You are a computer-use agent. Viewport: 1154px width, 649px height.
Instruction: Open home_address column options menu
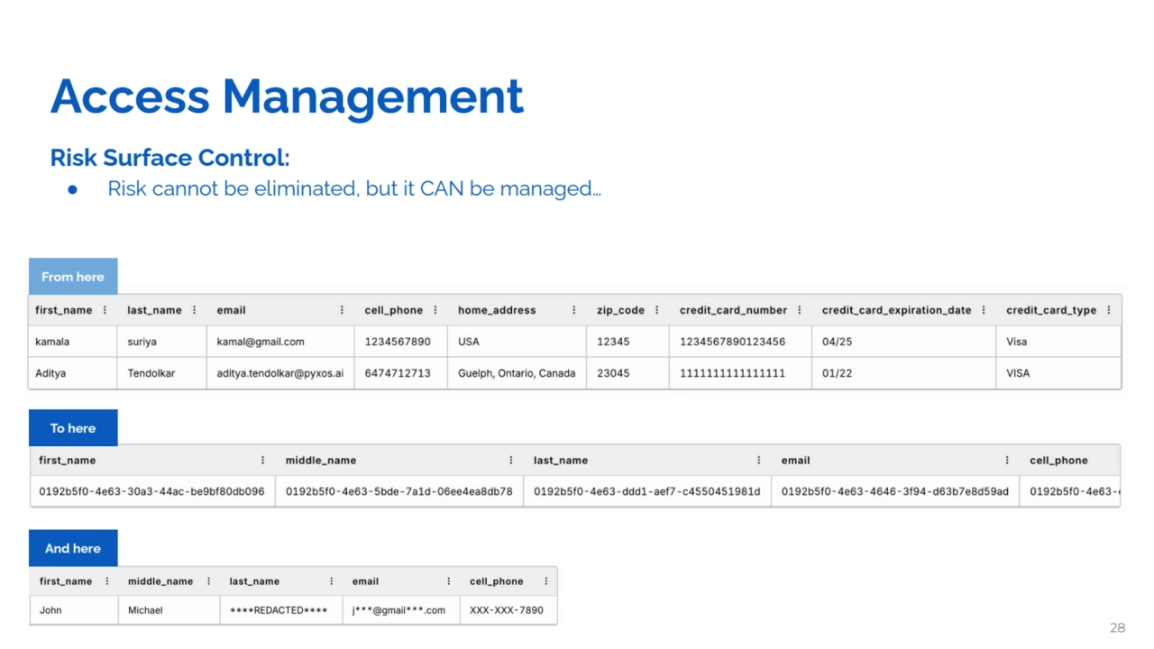573,310
